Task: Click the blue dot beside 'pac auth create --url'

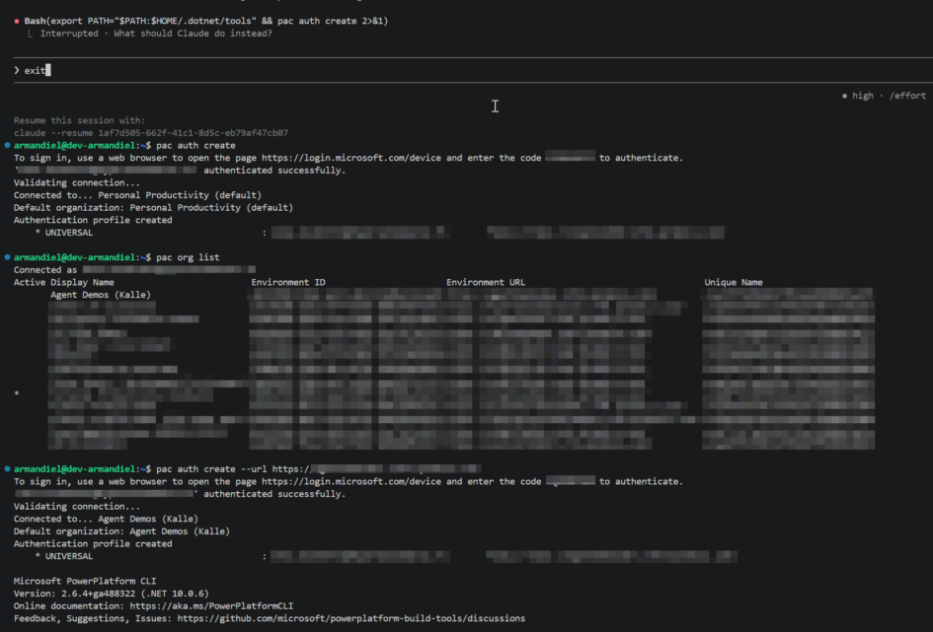Action: (7, 468)
